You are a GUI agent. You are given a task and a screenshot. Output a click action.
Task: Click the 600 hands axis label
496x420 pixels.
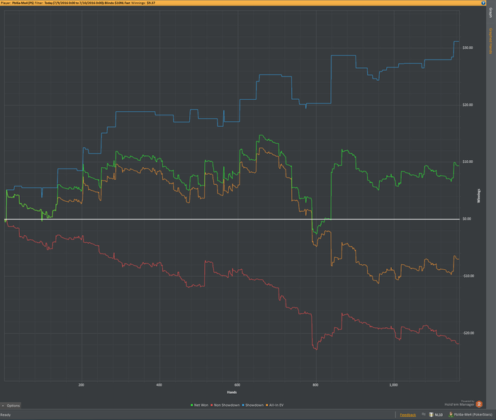point(237,385)
